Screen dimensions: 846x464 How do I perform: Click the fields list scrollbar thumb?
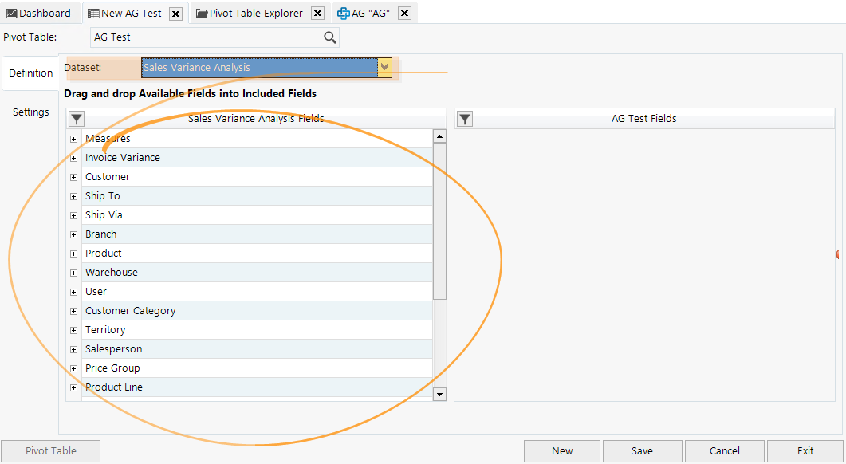(x=439, y=221)
